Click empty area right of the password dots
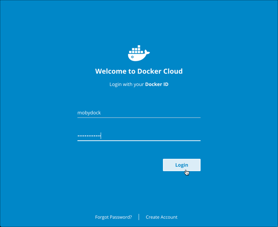 pos(150,136)
